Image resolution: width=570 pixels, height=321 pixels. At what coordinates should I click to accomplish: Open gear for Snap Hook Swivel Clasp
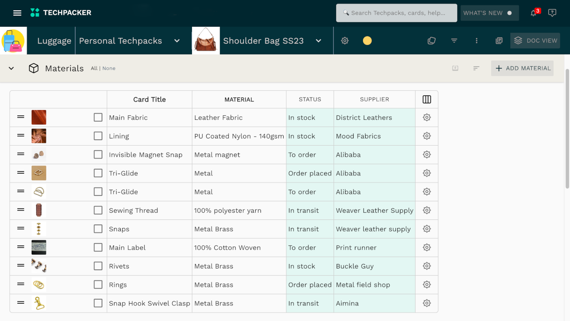pos(427,303)
